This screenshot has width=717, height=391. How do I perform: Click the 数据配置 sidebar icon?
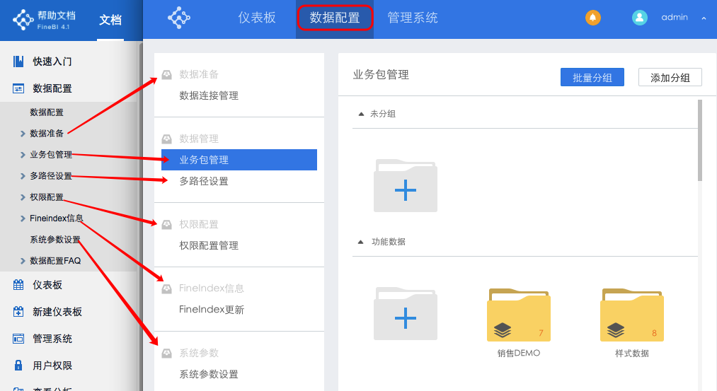coord(18,88)
